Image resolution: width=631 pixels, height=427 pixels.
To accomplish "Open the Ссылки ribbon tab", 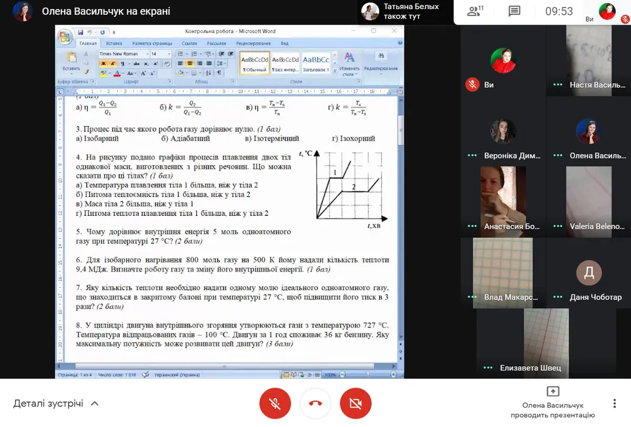I will (x=189, y=44).
